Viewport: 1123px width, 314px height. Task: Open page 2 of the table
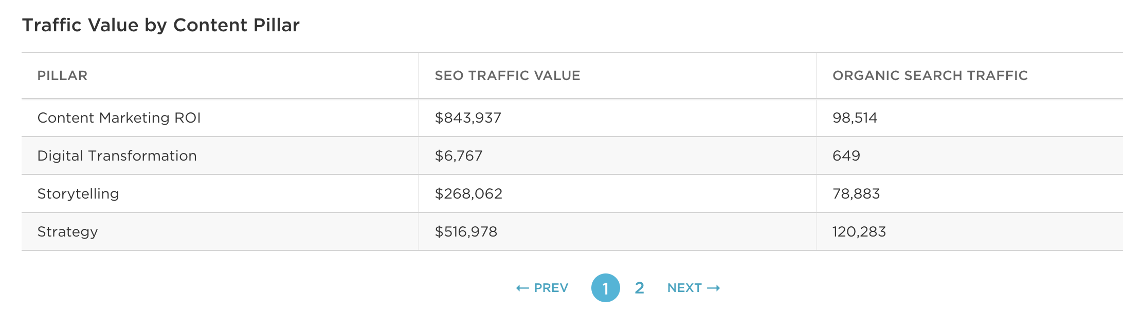pos(639,287)
